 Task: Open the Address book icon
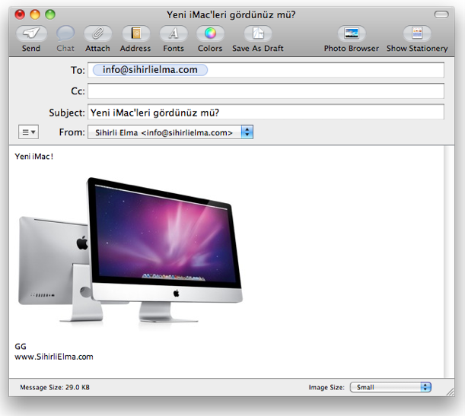click(135, 33)
